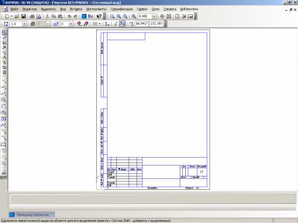Create a new document with the New icon
Image resolution: width=298 pixels, height=223 pixels.
click(7, 16)
